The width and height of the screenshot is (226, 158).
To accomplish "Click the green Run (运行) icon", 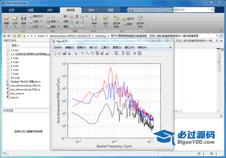I will [x=106, y=17].
